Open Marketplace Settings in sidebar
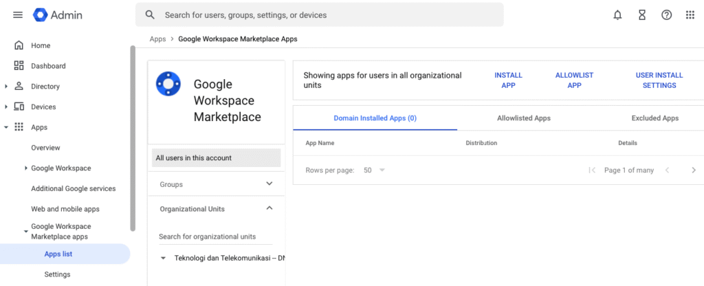 pos(57,274)
